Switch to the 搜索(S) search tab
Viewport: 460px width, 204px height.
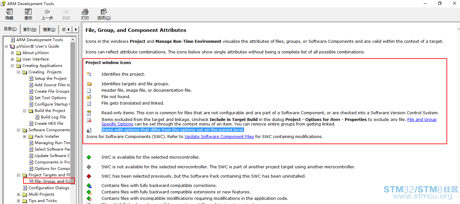click(x=49, y=30)
